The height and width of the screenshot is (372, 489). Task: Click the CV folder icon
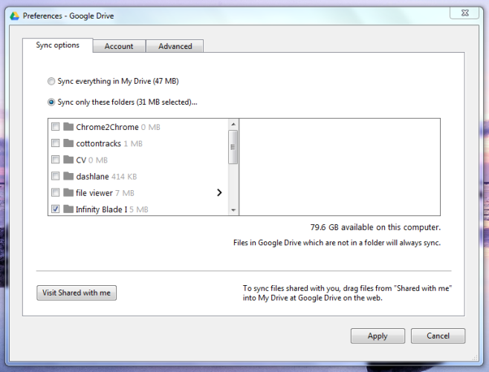[x=68, y=160]
